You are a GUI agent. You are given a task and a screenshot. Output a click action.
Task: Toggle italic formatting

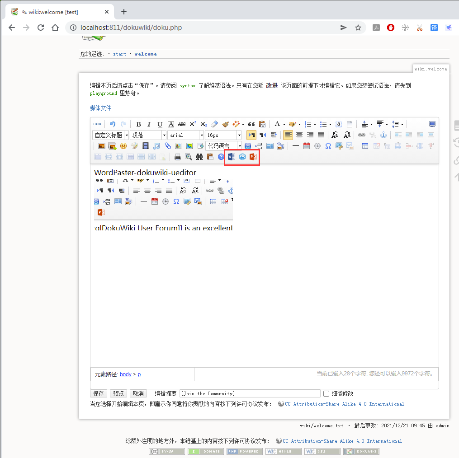point(149,124)
